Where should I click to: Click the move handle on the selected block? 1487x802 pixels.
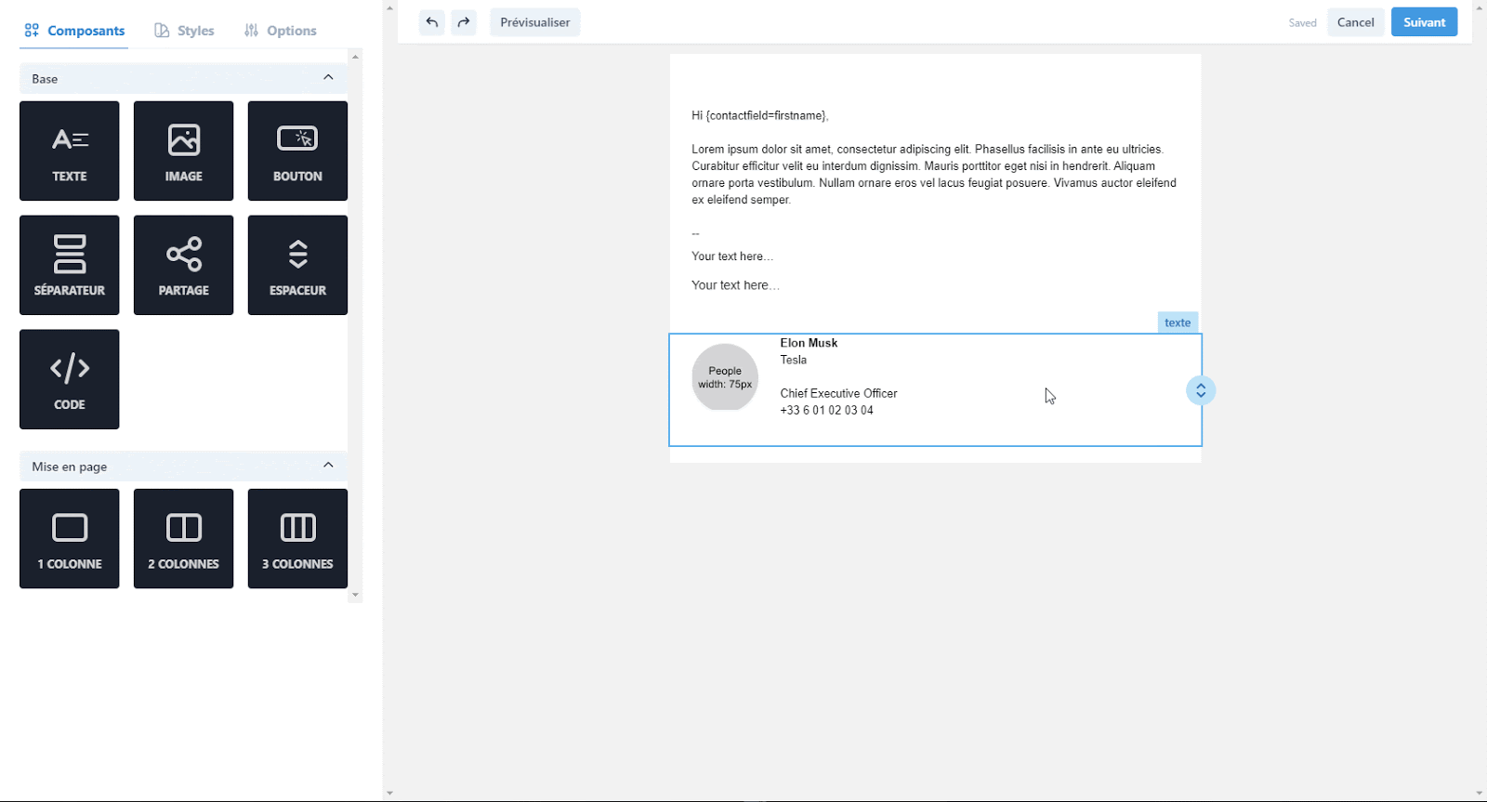click(1201, 390)
